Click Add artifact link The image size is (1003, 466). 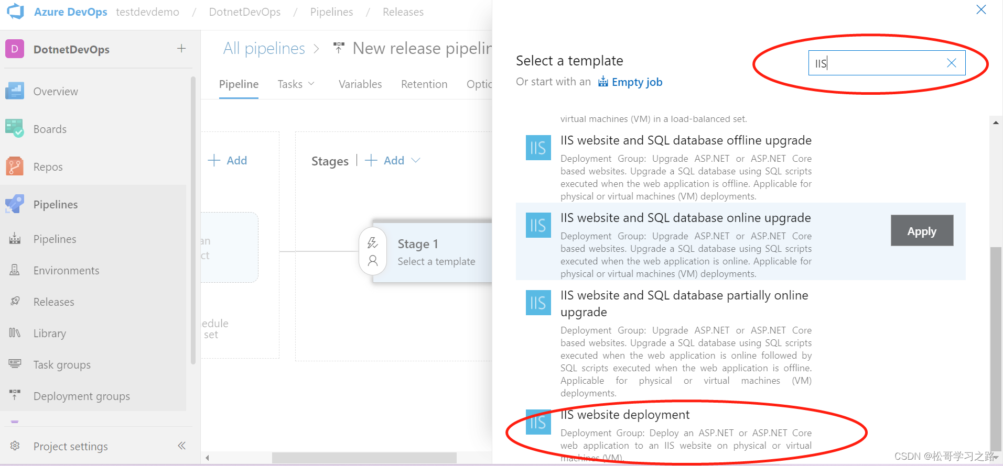[228, 160]
